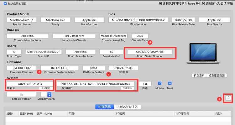235x125 pixels.
Task: Sort by the 厂商* column header
Action: click(x=91, y=114)
